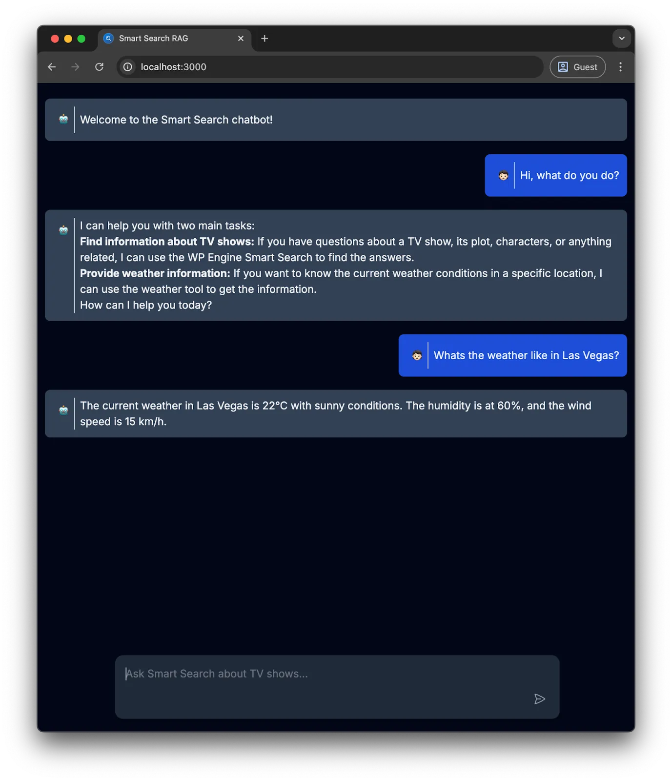Click the 'Hi, what do you do?' bubble
Image resolution: width=672 pixels, height=781 pixels.
[555, 175]
